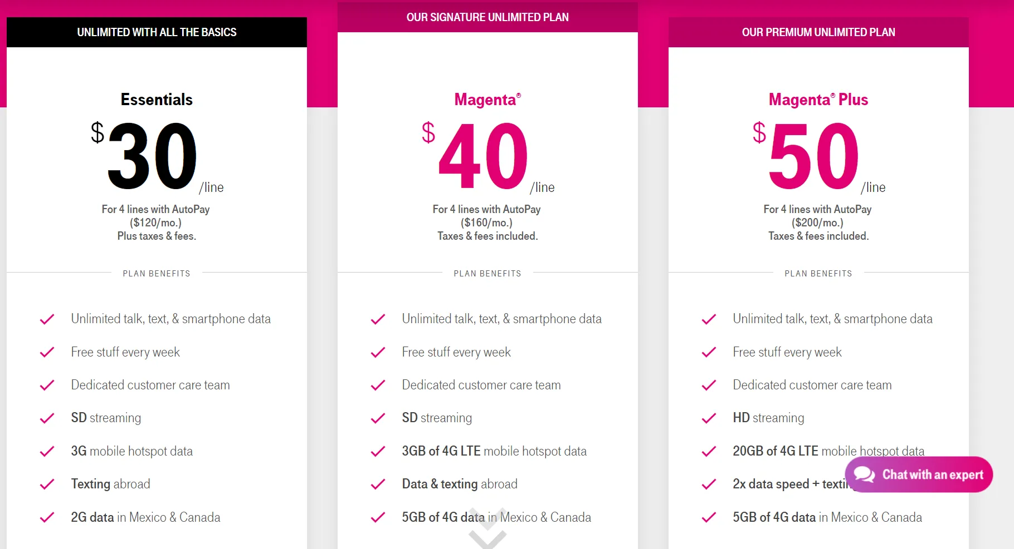Click the checkmark next to HD streaming
1014x549 pixels.
[709, 418]
